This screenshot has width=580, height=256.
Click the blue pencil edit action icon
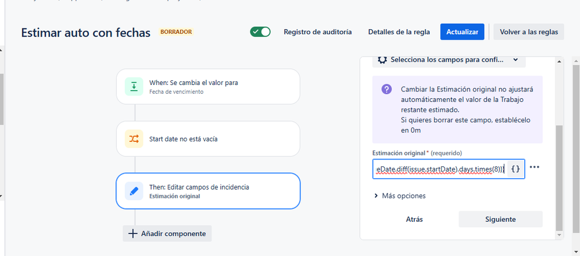[x=134, y=191]
